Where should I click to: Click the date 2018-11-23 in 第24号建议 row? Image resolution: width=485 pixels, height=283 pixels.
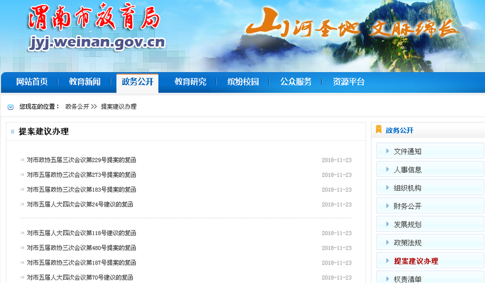(x=336, y=204)
